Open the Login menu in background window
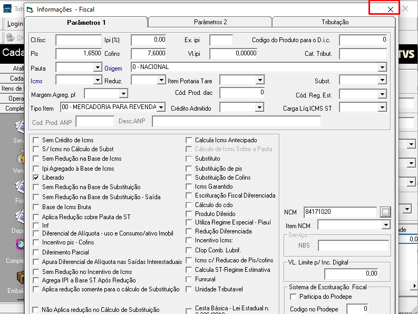The width and height of the screenshot is (418, 314). [15, 24]
